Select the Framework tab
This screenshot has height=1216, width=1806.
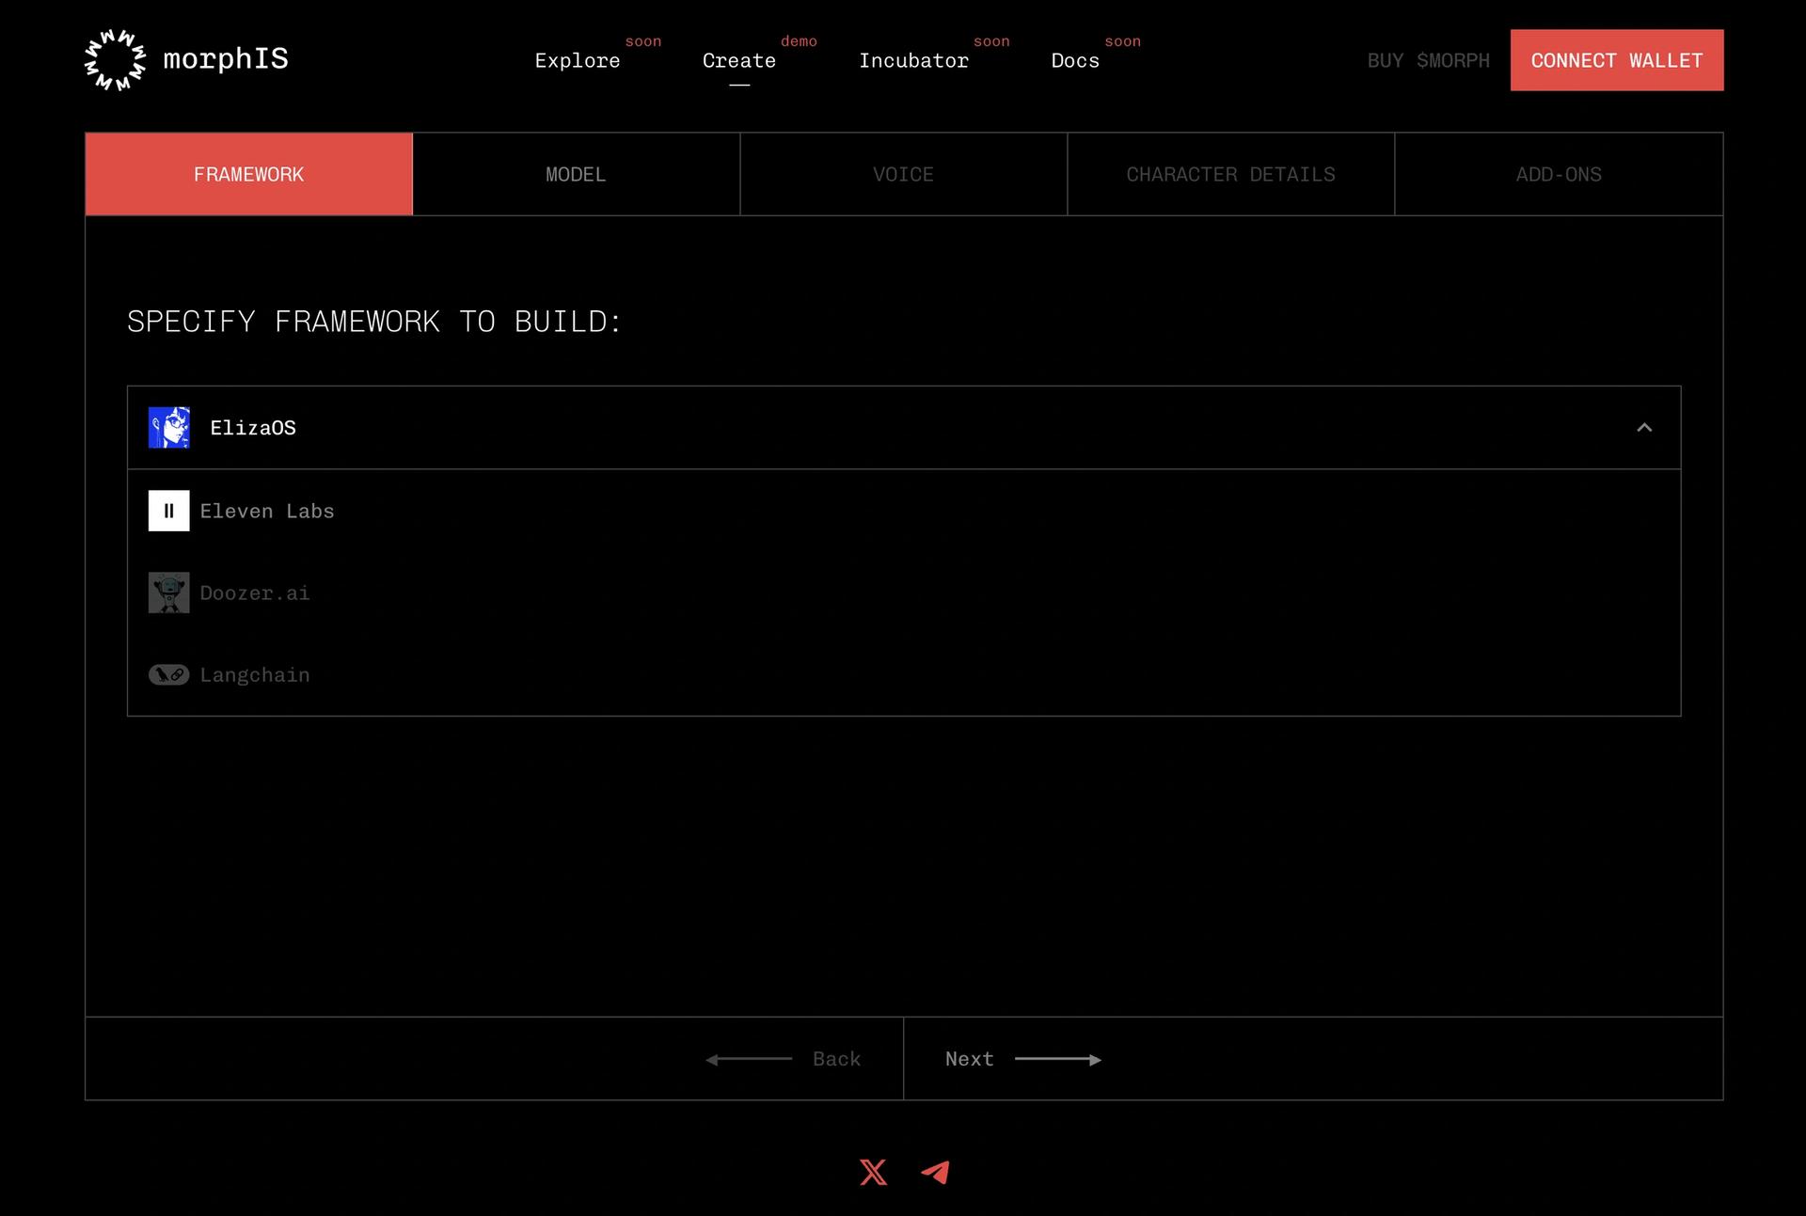click(x=249, y=174)
